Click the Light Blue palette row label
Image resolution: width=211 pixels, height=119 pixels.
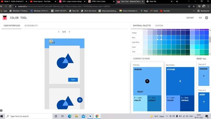click(136, 42)
